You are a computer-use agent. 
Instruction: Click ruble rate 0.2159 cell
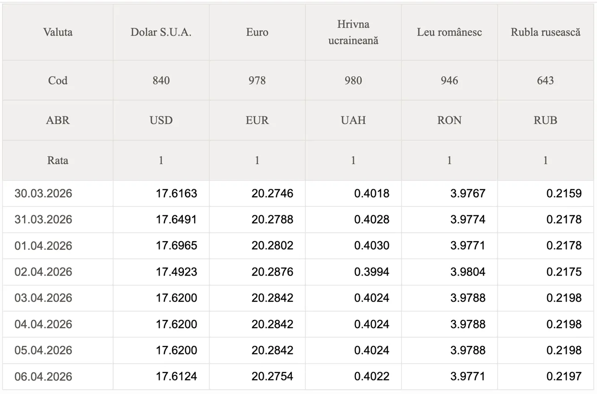pos(564,194)
